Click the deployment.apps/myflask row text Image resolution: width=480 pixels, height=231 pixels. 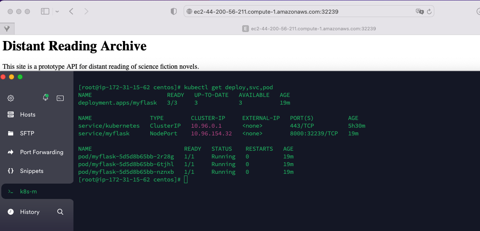point(117,103)
